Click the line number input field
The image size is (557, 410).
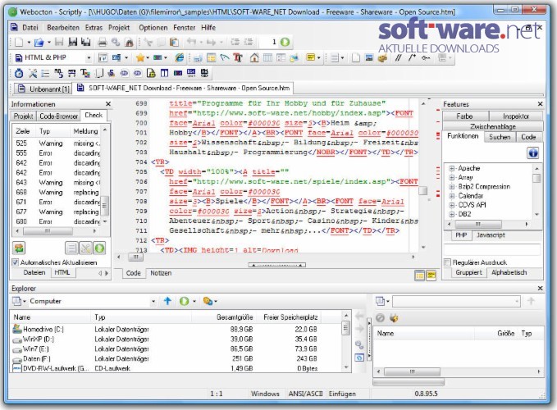pyautogui.click(x=269, y=43)
